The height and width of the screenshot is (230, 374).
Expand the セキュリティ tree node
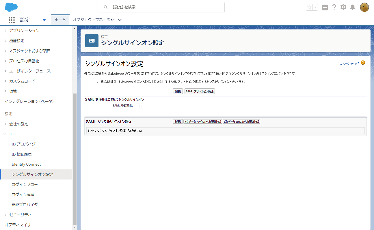click(x=5, y=215)
